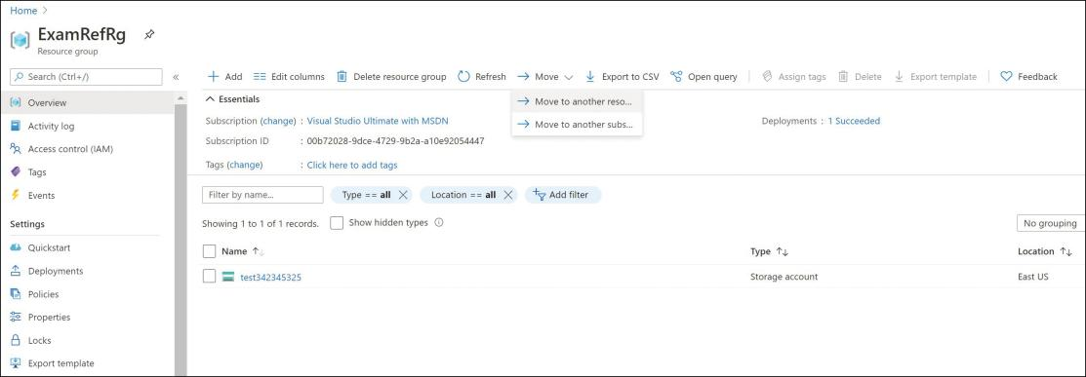
Task: Click the Type == all filter pill
Action: 371,195
